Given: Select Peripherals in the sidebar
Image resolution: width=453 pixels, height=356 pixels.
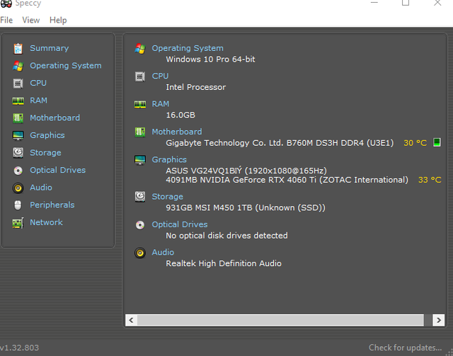Looking at the screenshot, I should 52,205.
